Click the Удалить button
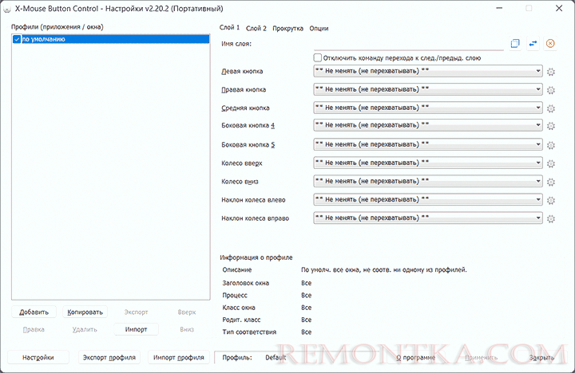Image resolution: width=575 pixels, height=373 pixels. 85,329
